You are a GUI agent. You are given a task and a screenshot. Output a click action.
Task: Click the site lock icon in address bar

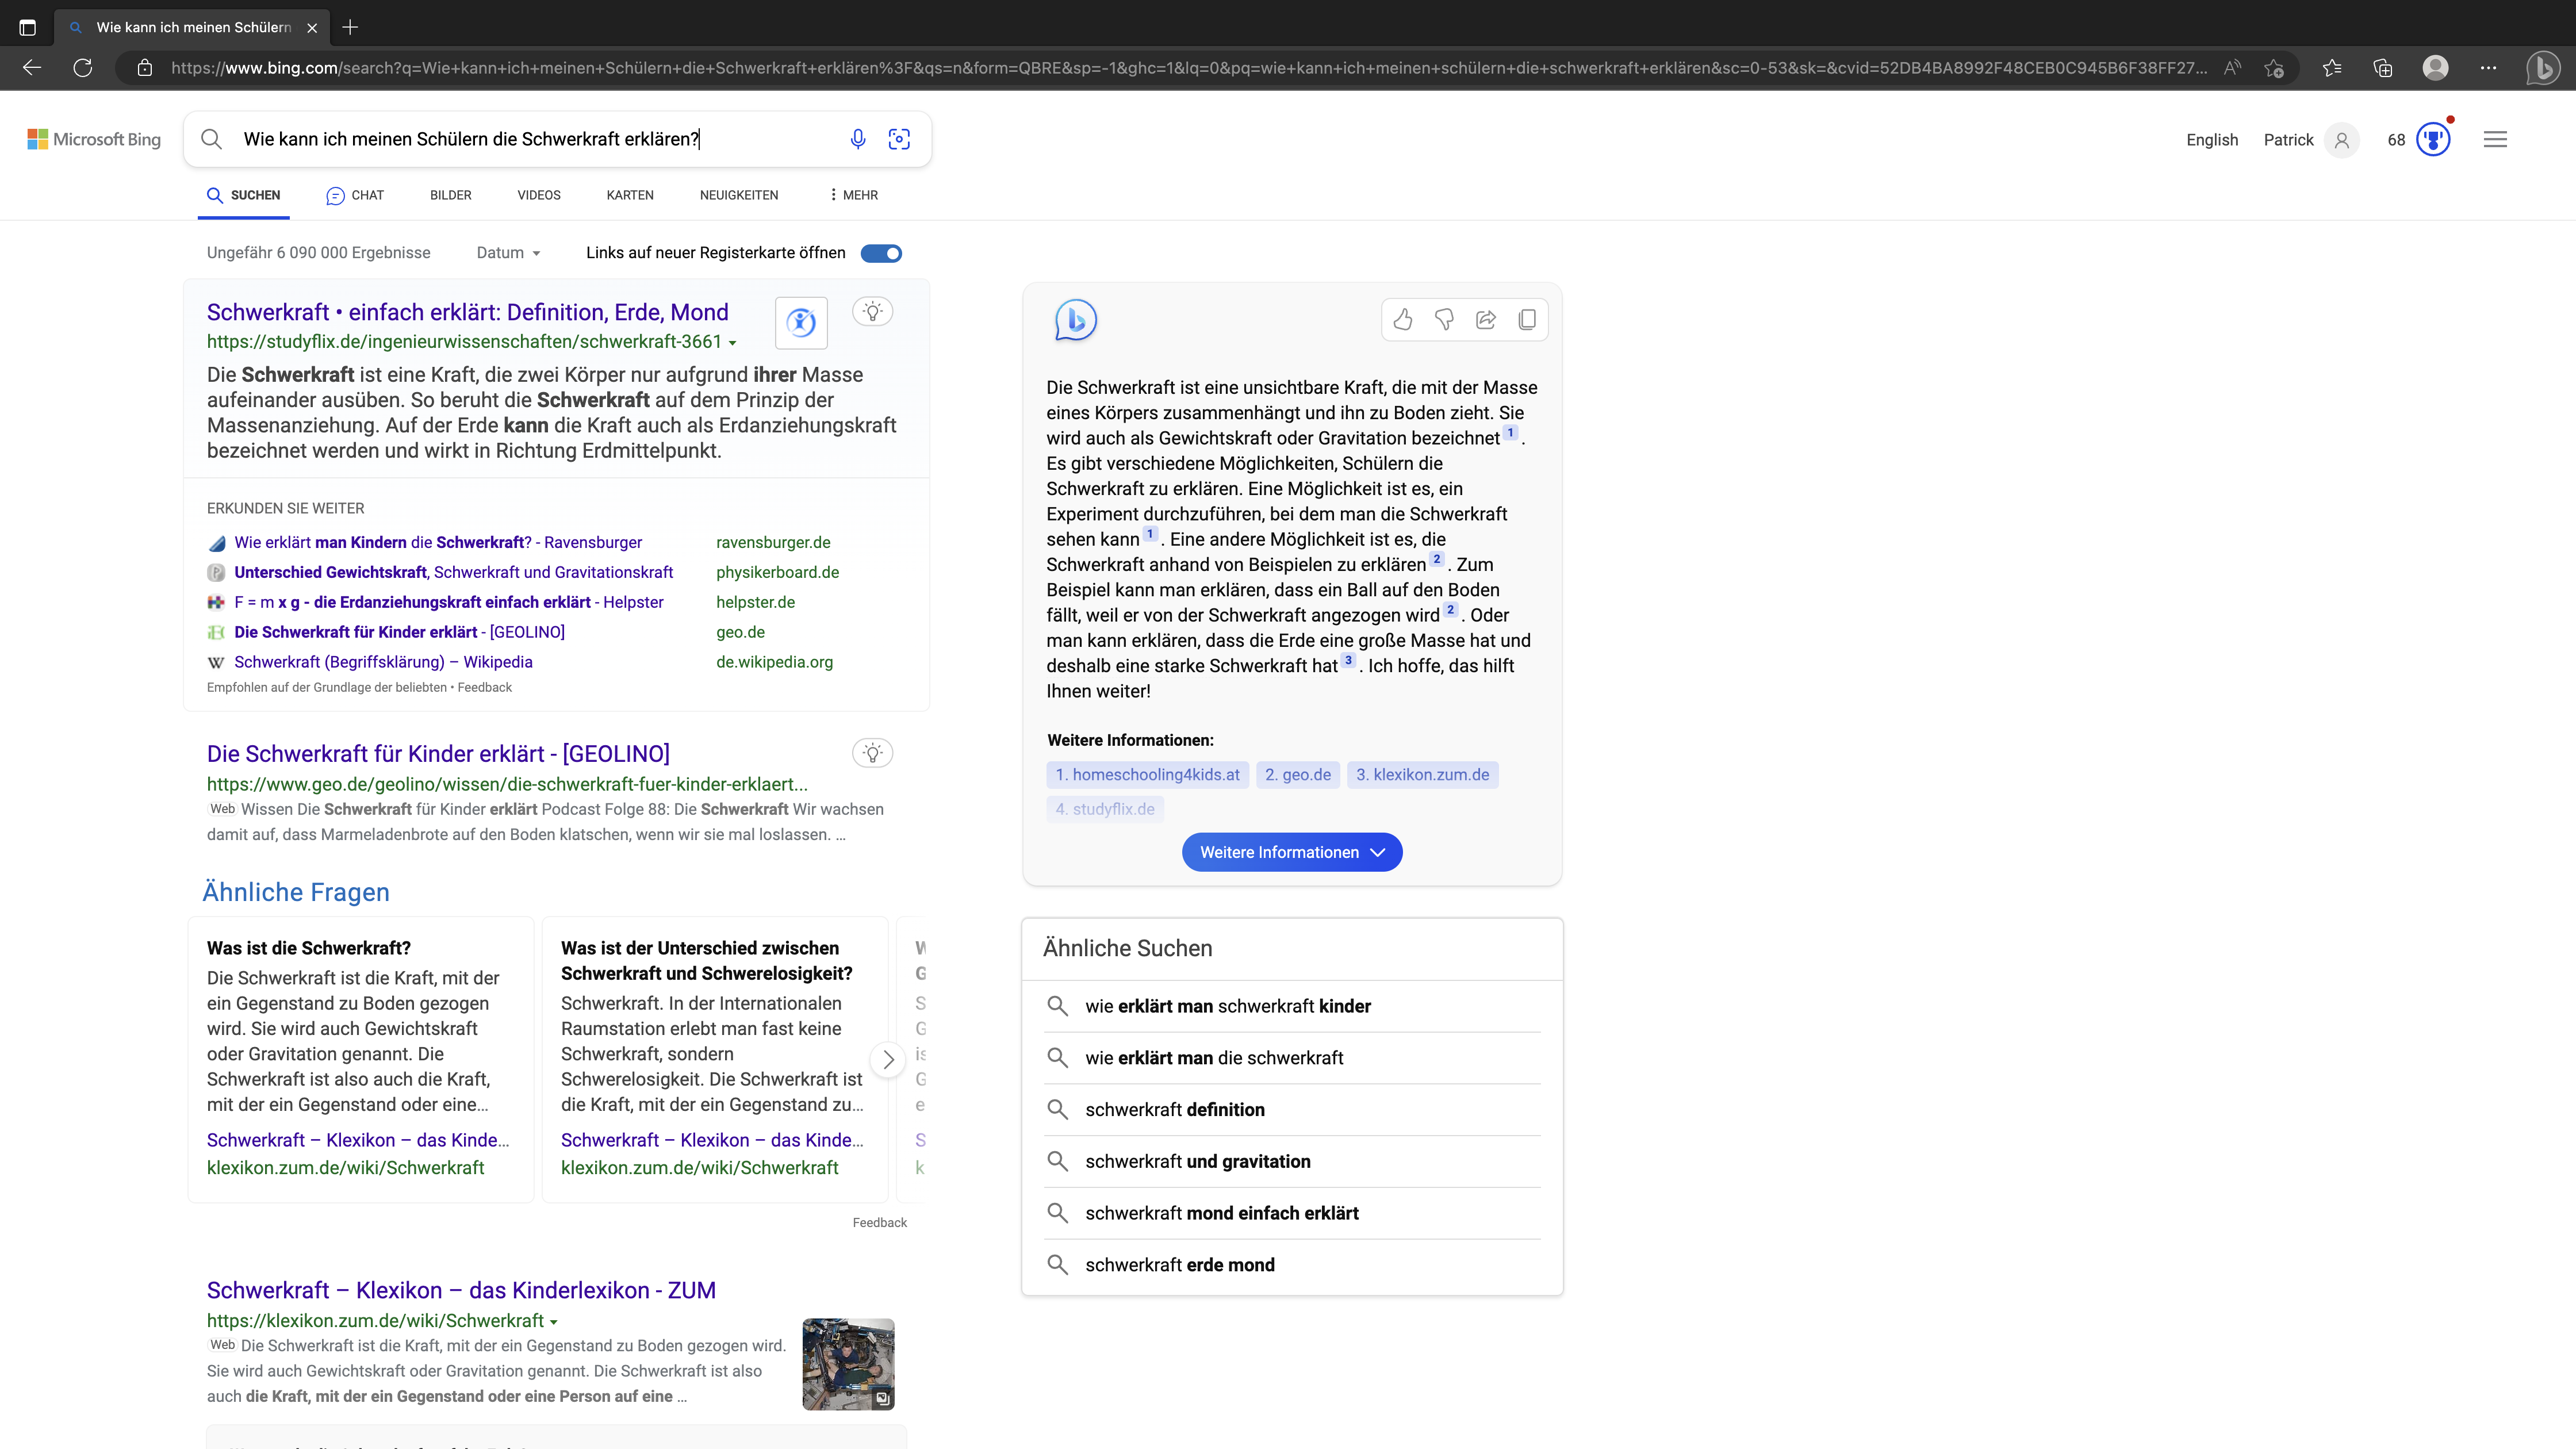pyautogui.click(x=145, y=68)
